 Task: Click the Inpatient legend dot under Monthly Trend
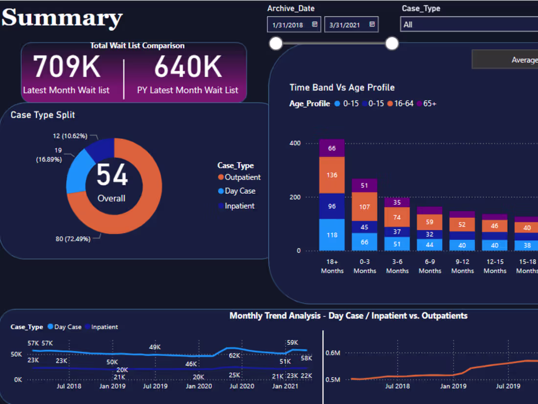point(87,327)
